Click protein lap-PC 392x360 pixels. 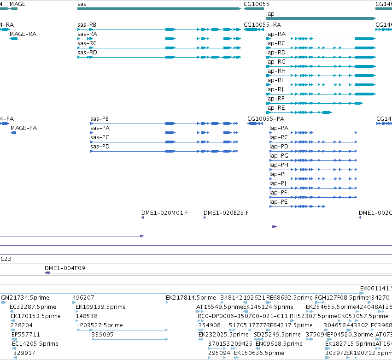[313, 142]
